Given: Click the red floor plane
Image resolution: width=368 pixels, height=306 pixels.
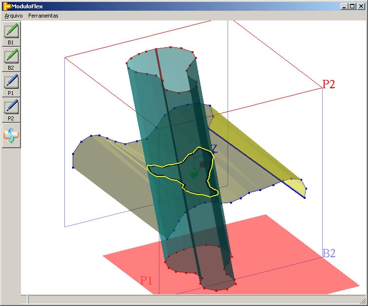Looking at the screenshot, I should pyautogui.click(x=292, y=263).
